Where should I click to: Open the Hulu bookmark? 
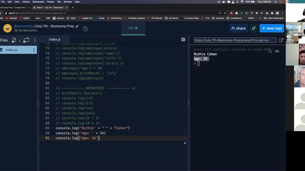coord(36,18)
